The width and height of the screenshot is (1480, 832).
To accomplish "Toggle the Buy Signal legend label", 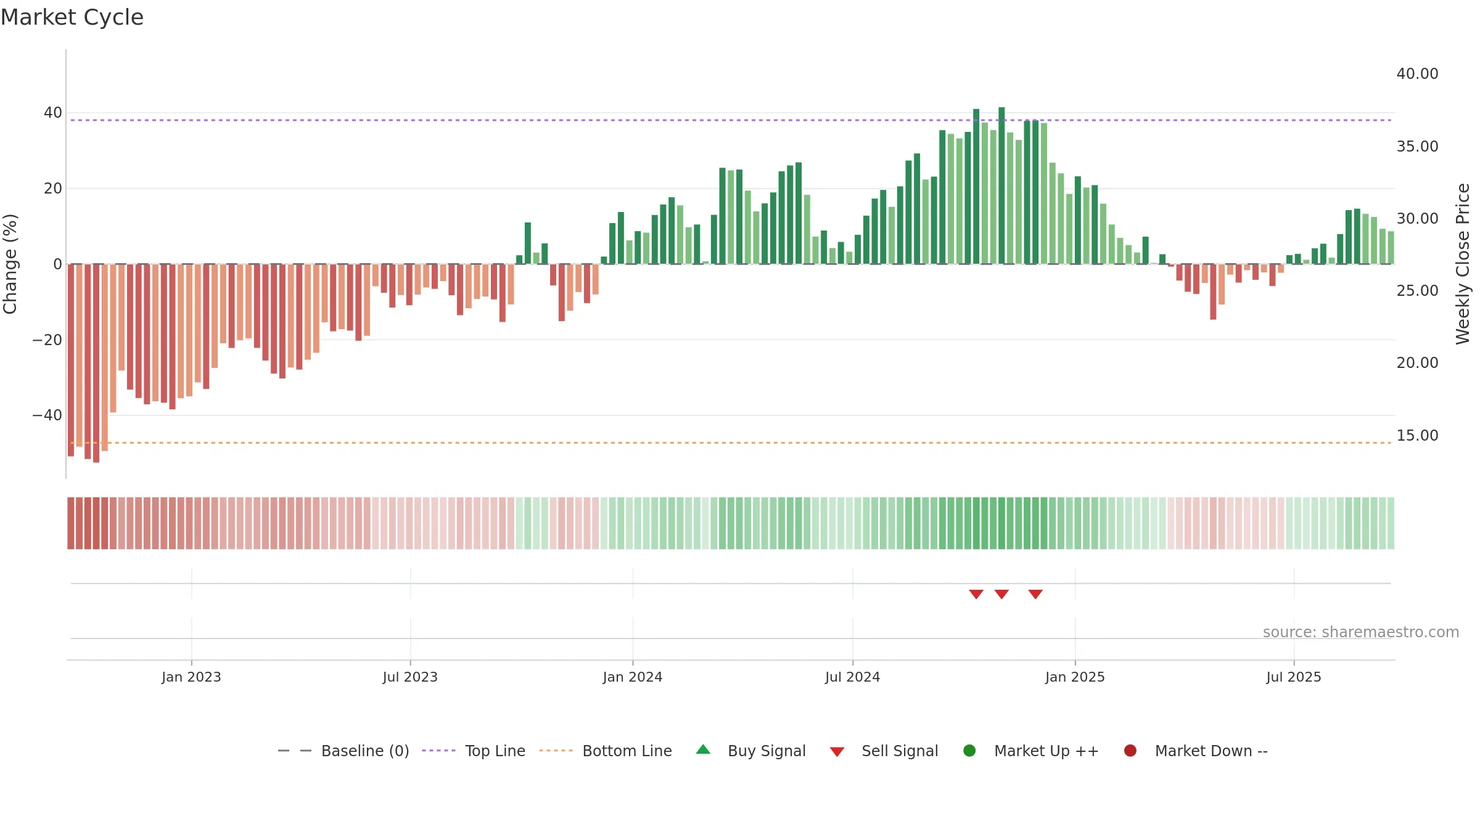I will (767, 751).
